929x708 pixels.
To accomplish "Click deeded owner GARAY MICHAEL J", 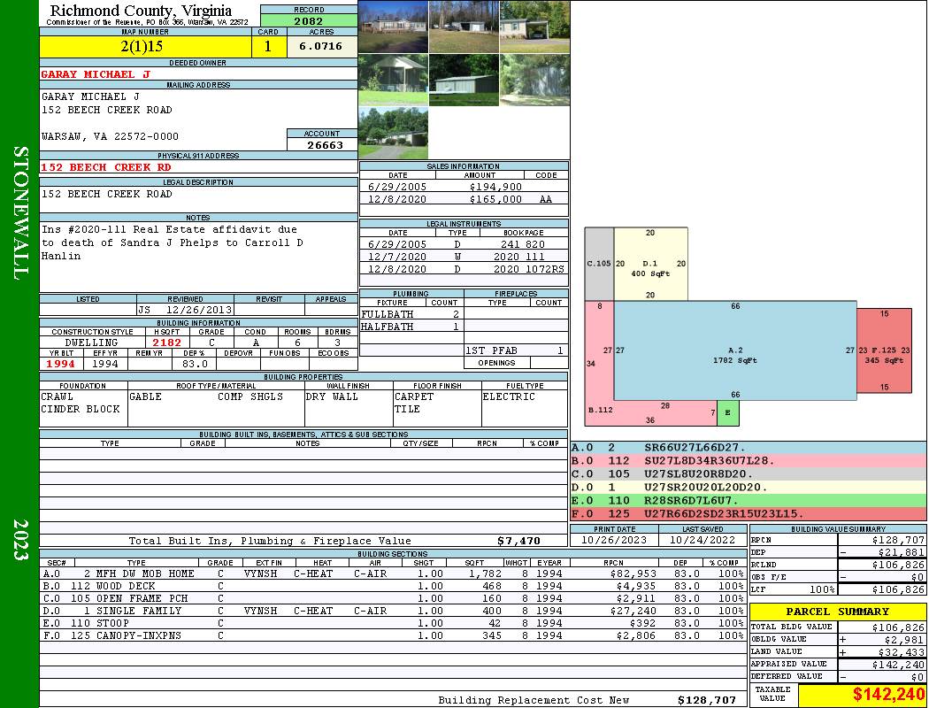I will tap(96, 74).
